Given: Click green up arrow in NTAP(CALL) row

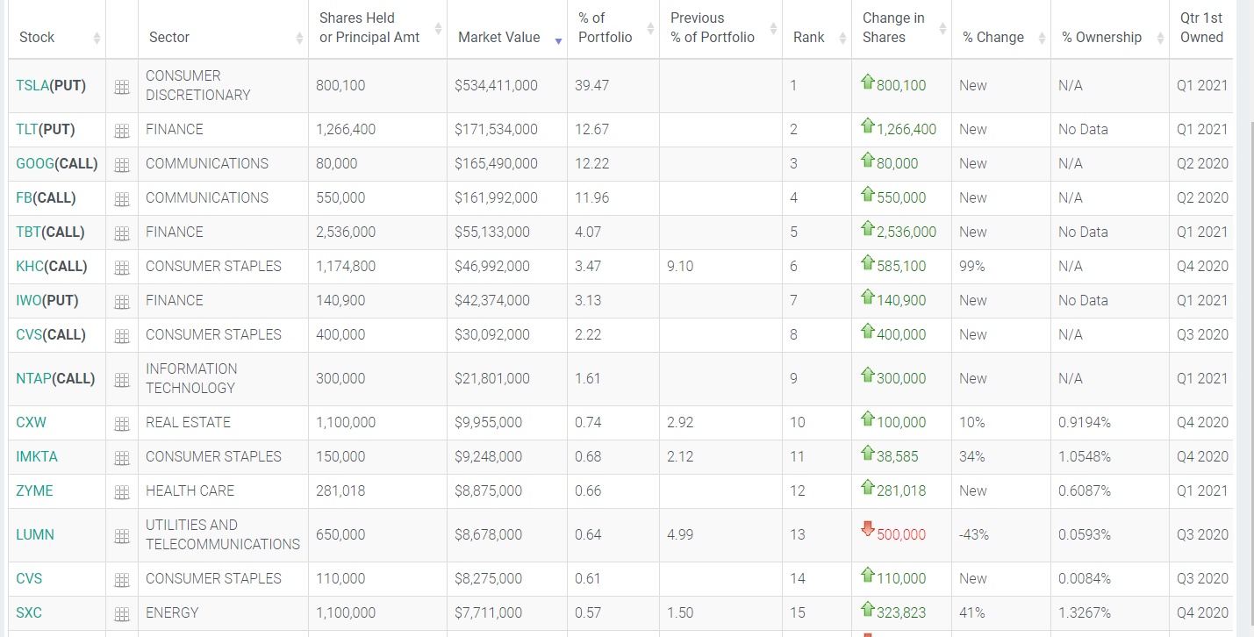Looking at the screenshot, I should click(868, 375).
